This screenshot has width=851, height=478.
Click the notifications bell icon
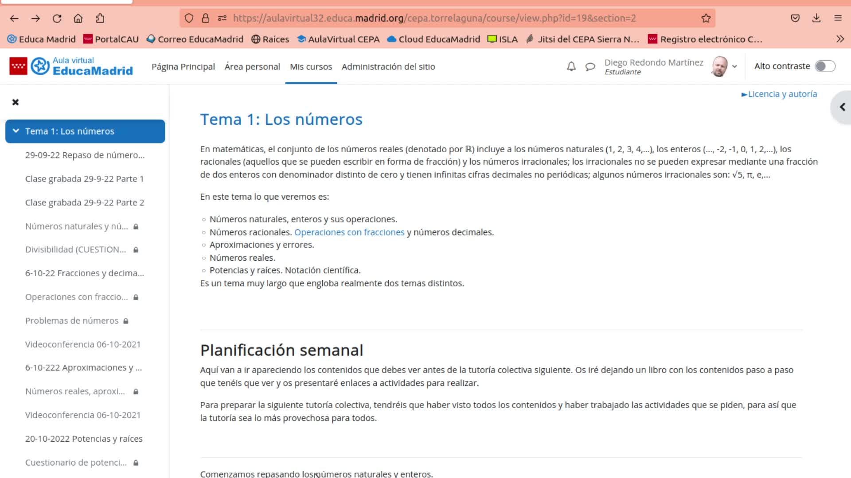(x=571, y=66)
